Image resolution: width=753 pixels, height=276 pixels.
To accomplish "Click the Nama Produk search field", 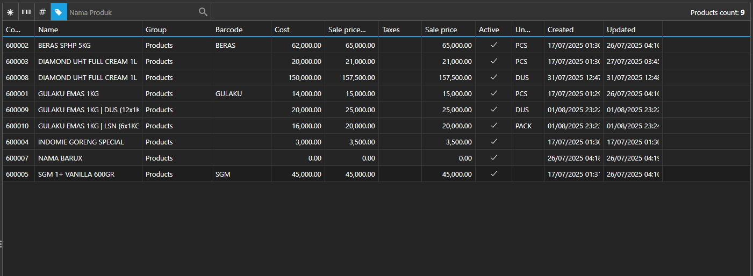I will click(x=132, y=12).
